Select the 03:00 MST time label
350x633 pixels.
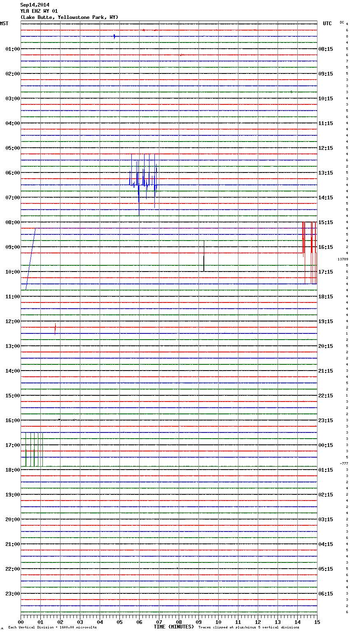[12, 99]
